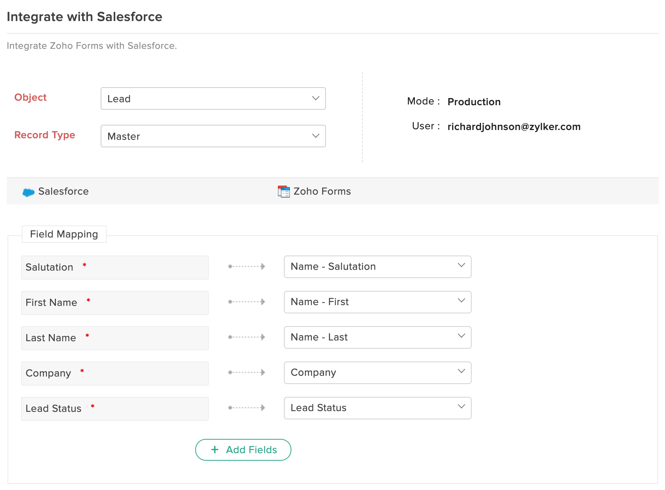Open the Name - Last mapping dropdown

[x=377, y=337]
